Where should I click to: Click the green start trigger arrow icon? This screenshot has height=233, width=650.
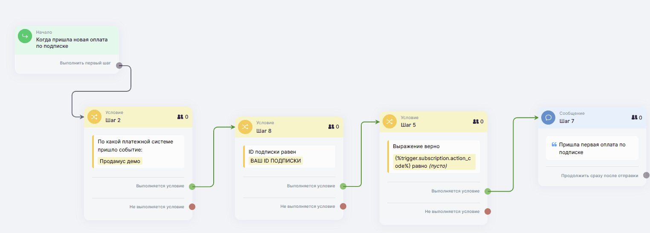[x=25, y=36]
